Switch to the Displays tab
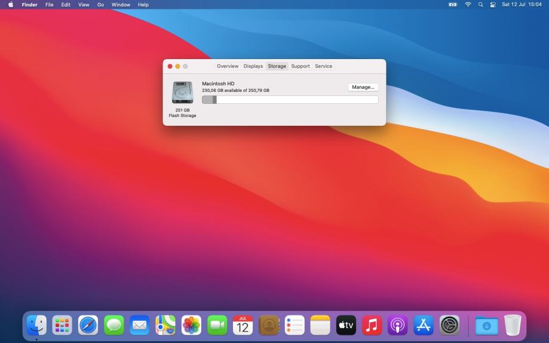The width and height of the screenshot is (549, 343). tap(253, 66)
